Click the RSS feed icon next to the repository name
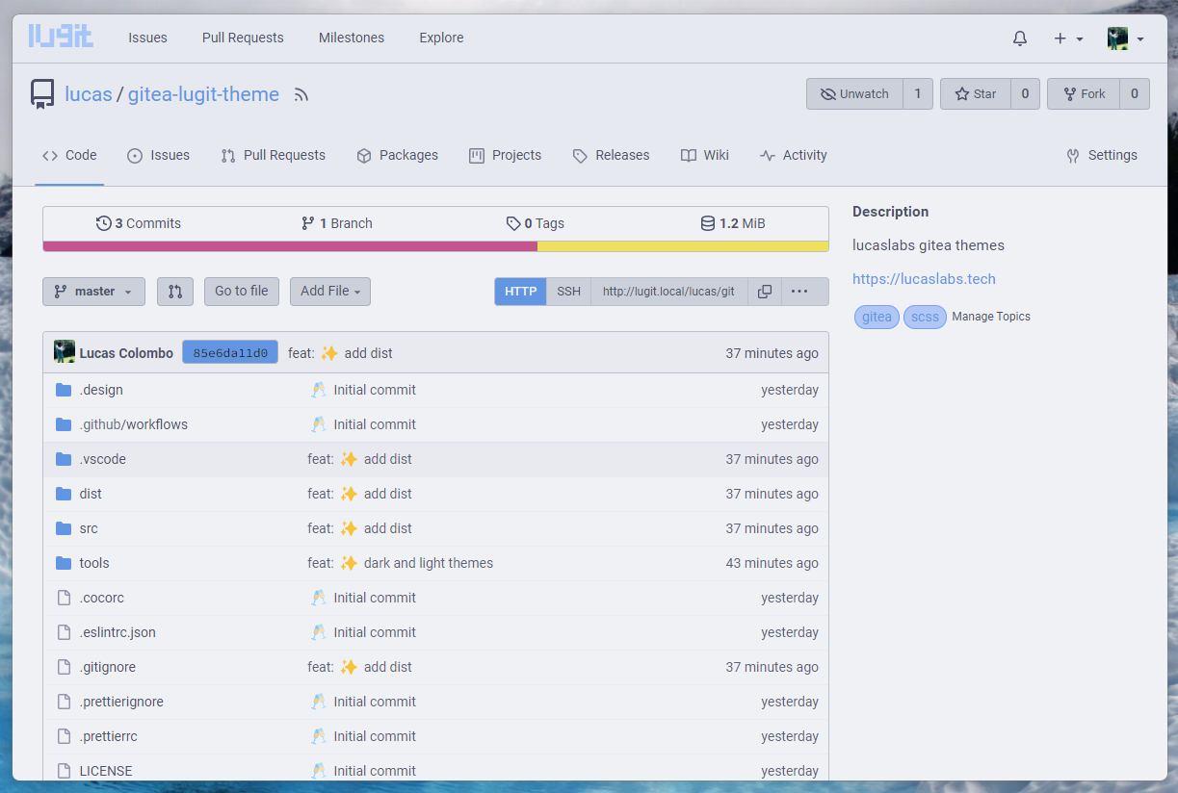This screenshot has height=793, width=1178. click(301, 93)
